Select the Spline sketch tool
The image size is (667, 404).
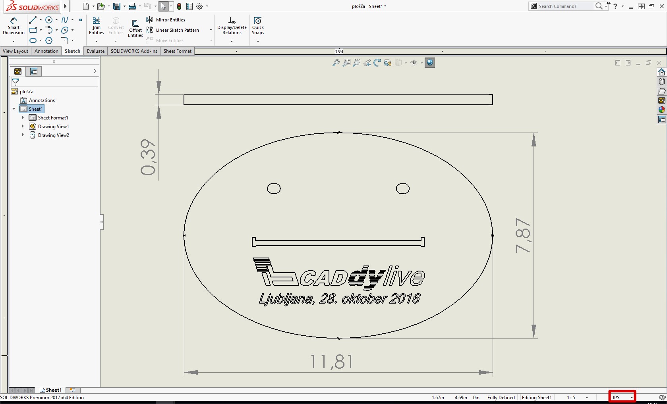tap(65, 20)
